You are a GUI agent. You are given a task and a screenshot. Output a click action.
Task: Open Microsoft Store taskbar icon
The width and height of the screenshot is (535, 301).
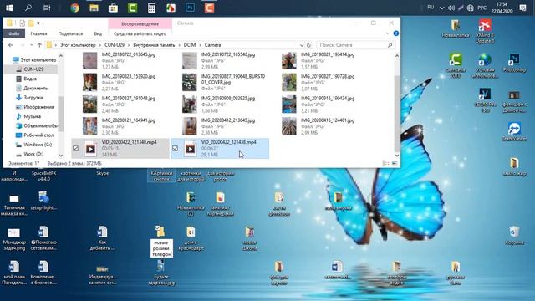coord(113,8)
